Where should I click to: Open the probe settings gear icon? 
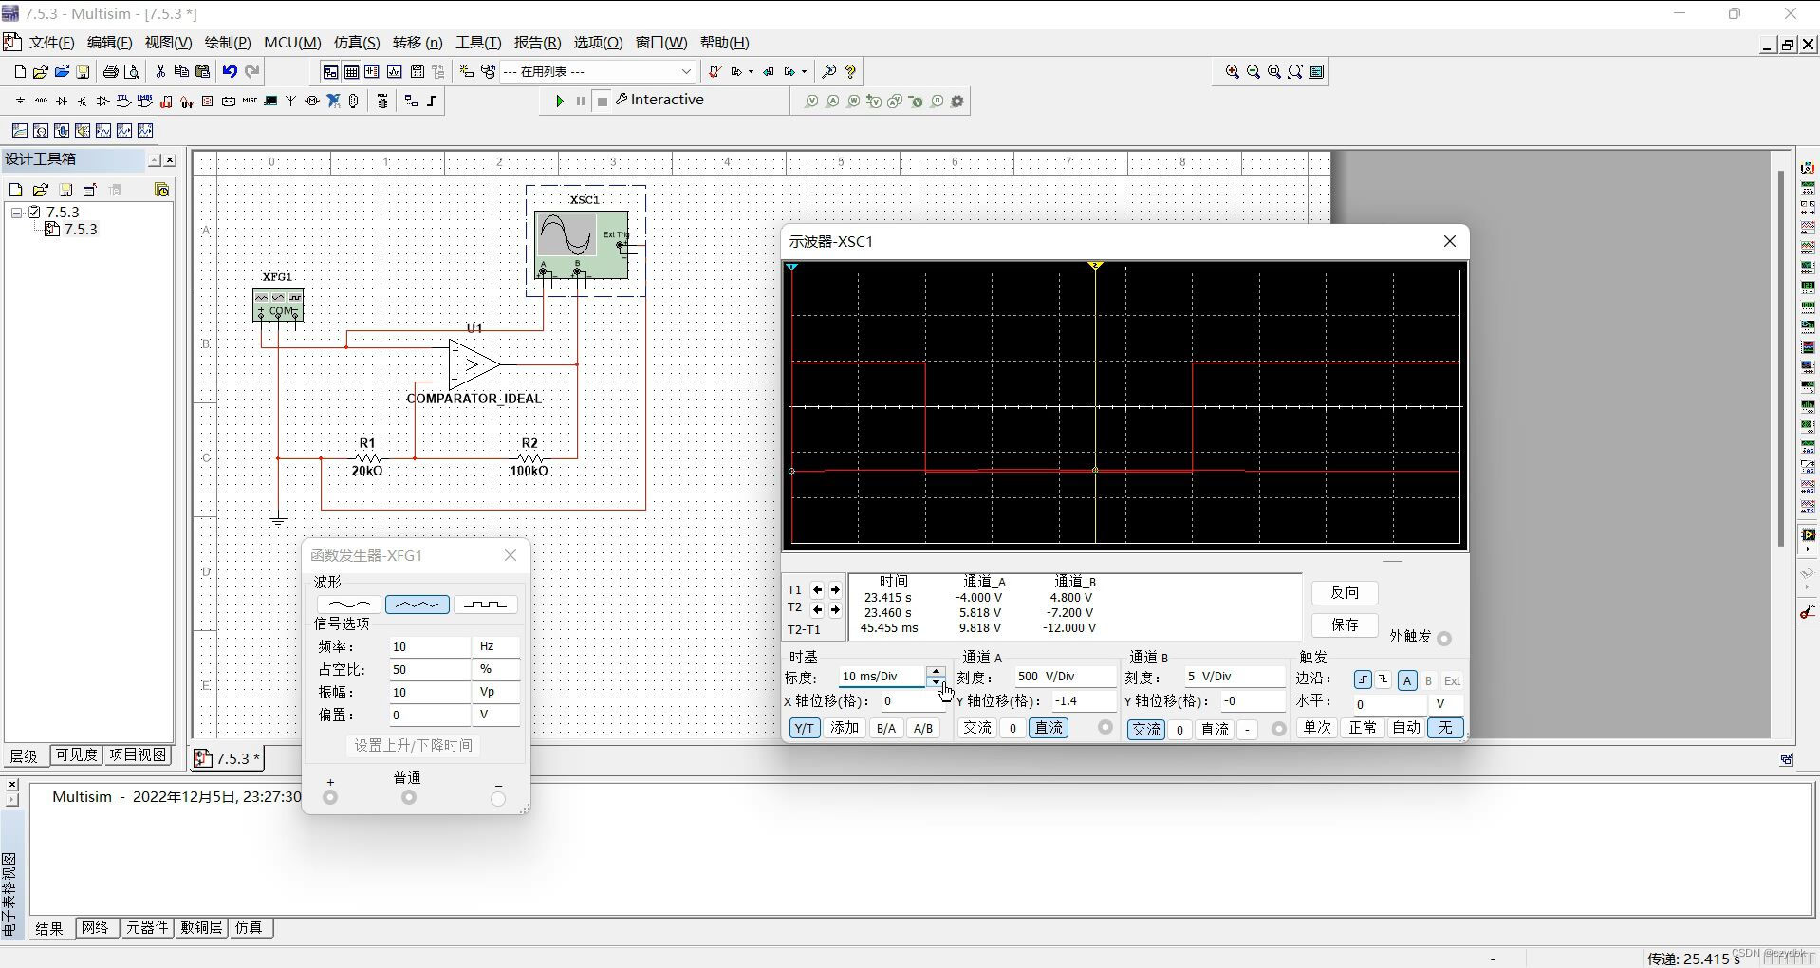coord(957,101)
